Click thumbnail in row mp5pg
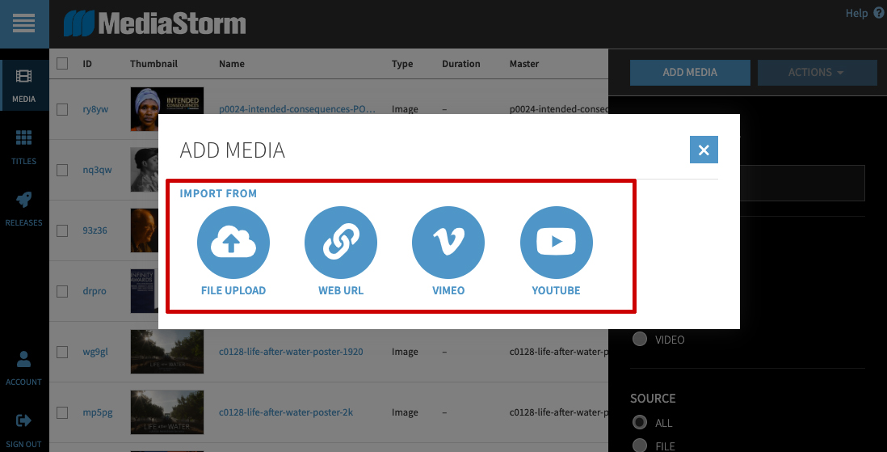This screenshot has width=887, height=452. click(x=167, y=412)
